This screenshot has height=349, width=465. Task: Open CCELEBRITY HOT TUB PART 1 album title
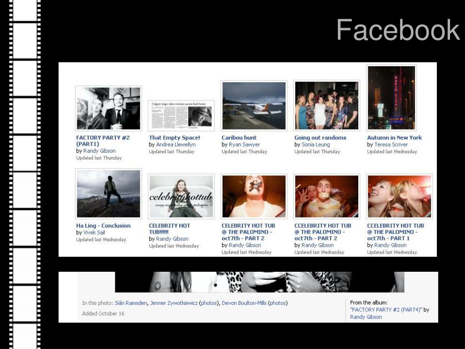(x=396, y=232)
